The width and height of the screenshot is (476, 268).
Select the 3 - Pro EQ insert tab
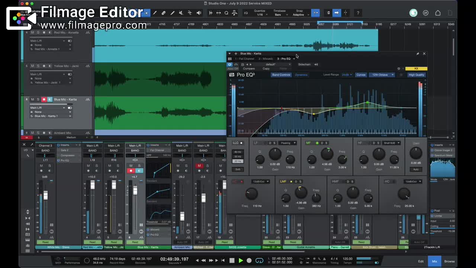click(x=284, y=59)
